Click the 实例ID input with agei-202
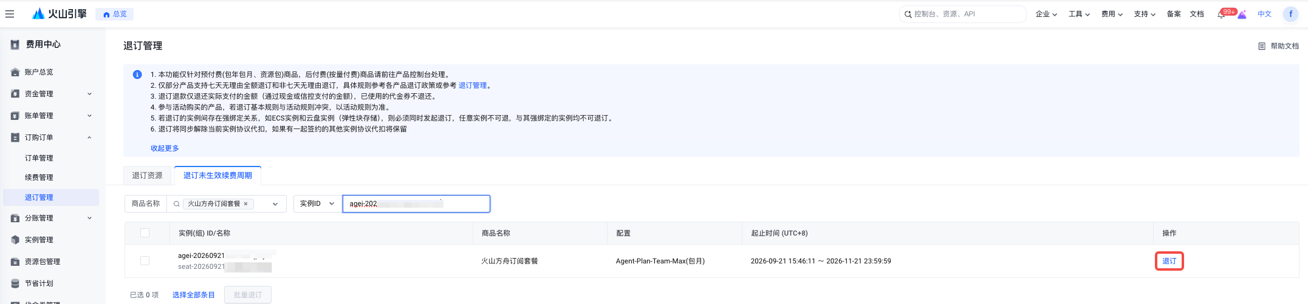The width and height of the screenshot is (1308, 304). [x=416, y=203]
